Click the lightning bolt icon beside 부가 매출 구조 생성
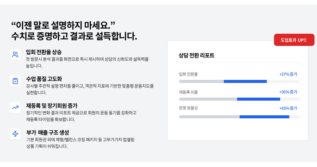 (15, 134)
